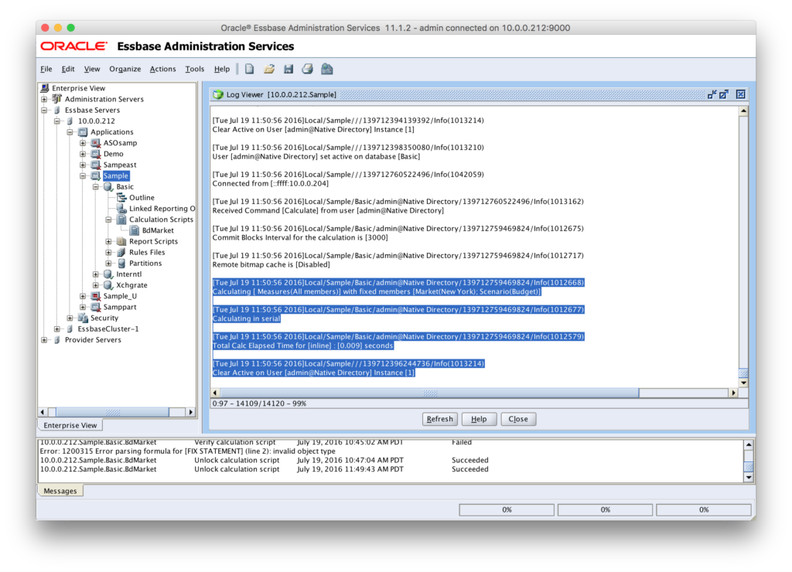
Task: Click the log viewer scroll-up arrow
Action: pos(743,111)
